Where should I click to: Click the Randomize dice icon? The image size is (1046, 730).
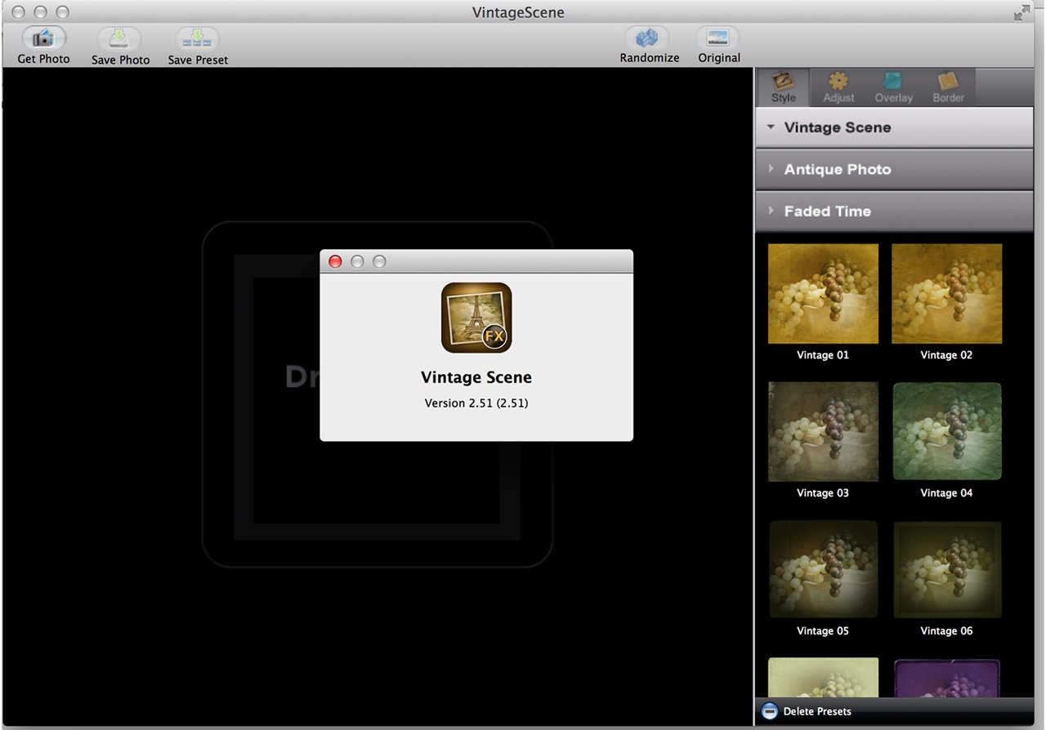pyautogui.click(x=647, y=38)
